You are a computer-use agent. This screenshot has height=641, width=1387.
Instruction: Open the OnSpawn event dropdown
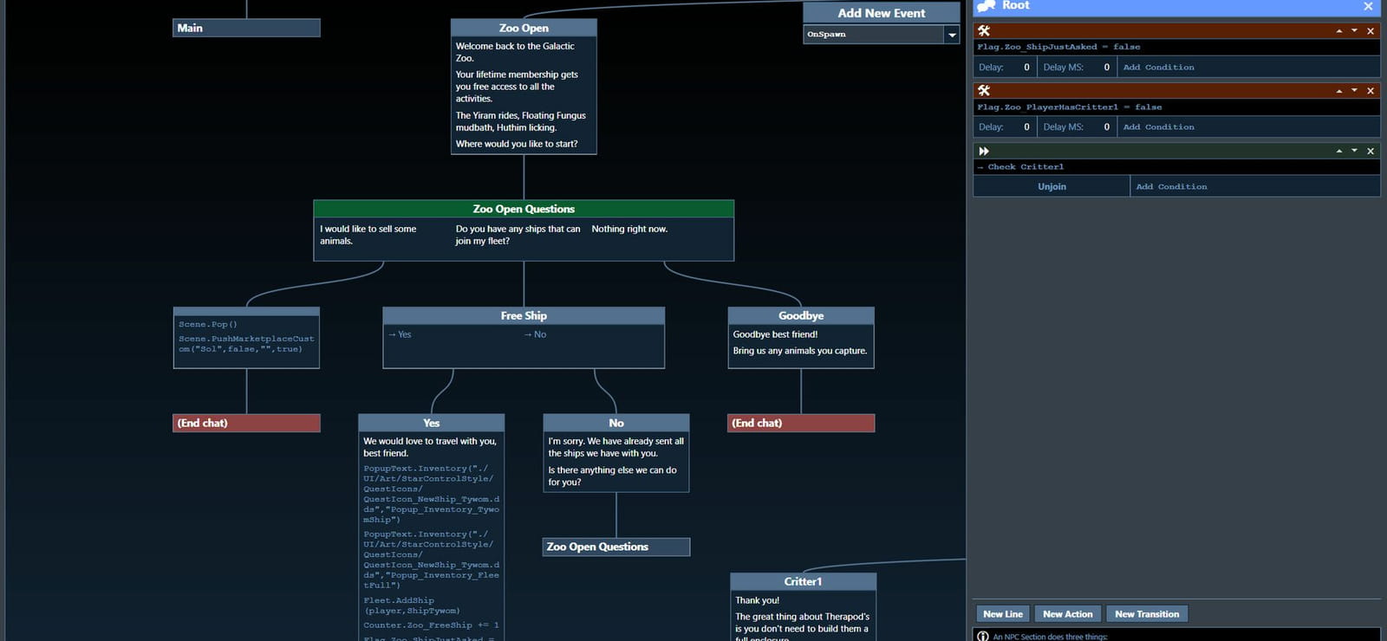(952, 35)
